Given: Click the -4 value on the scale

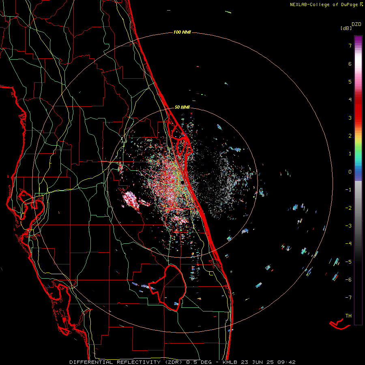Looking at the screenshot, I should click(348, 243).
